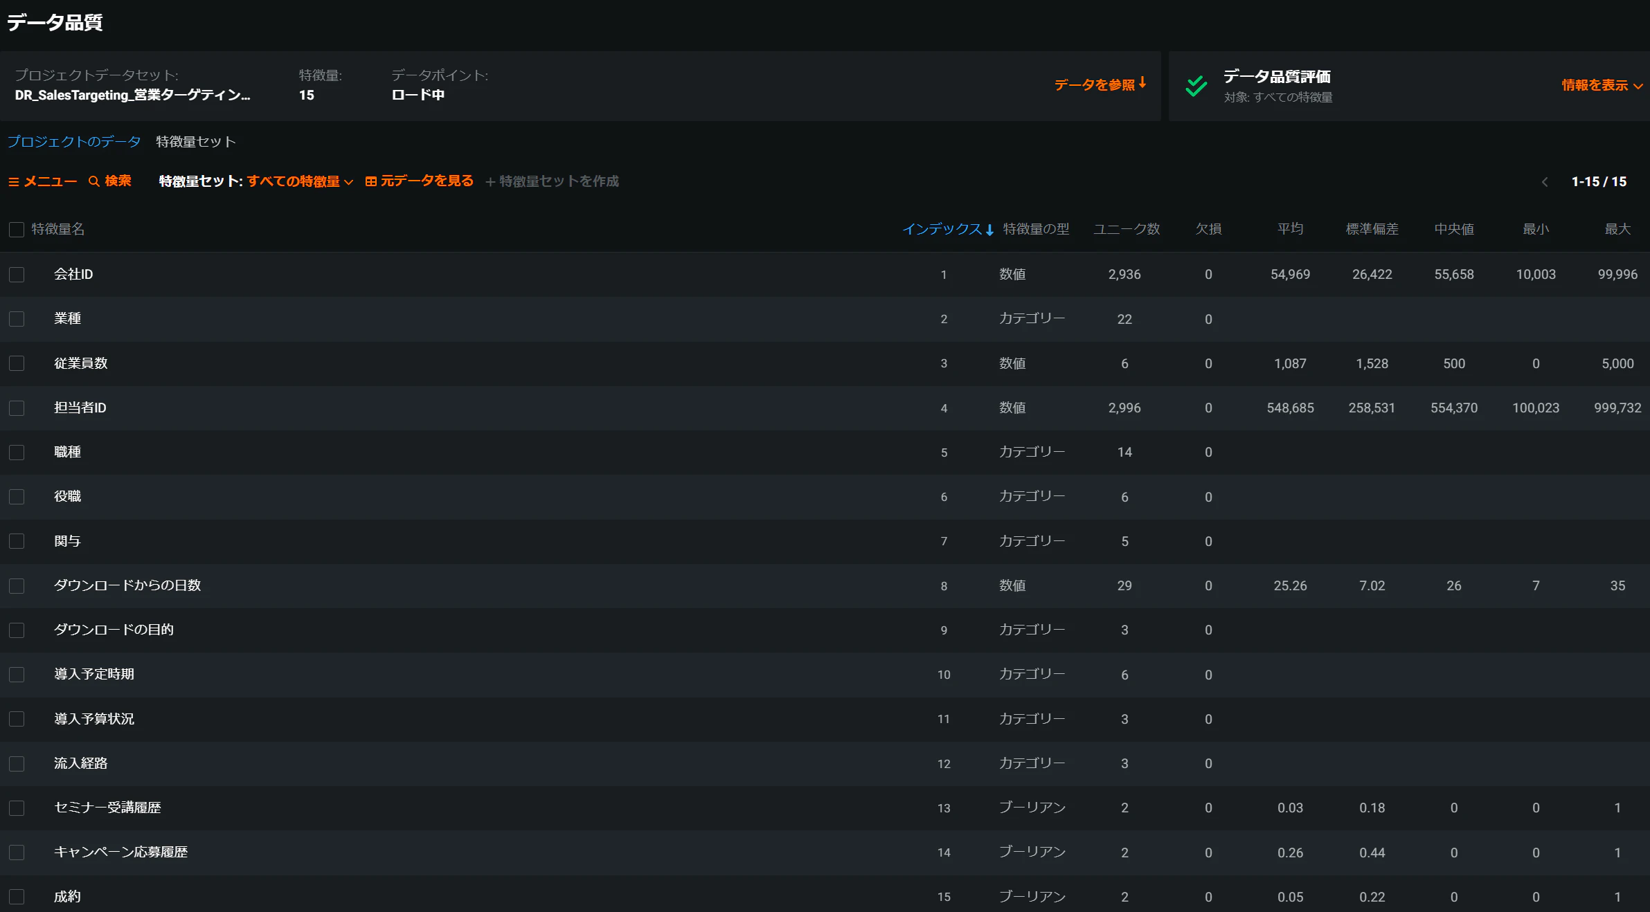Check the 成約 row checkbox

(17, 897)
